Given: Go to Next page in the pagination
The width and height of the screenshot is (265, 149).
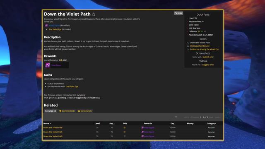Looking at the screenshot, I should [x=211, y=117].
